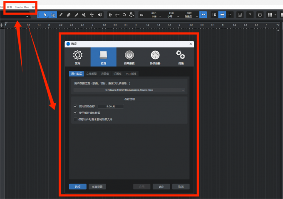Open the Studio One menu
The height and width of the screenshot is (199, 283).
coord(22,7)
